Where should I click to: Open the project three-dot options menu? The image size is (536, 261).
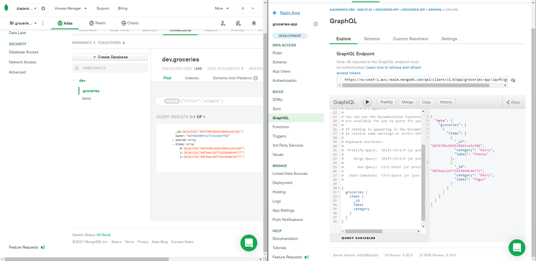coord(43,23)
